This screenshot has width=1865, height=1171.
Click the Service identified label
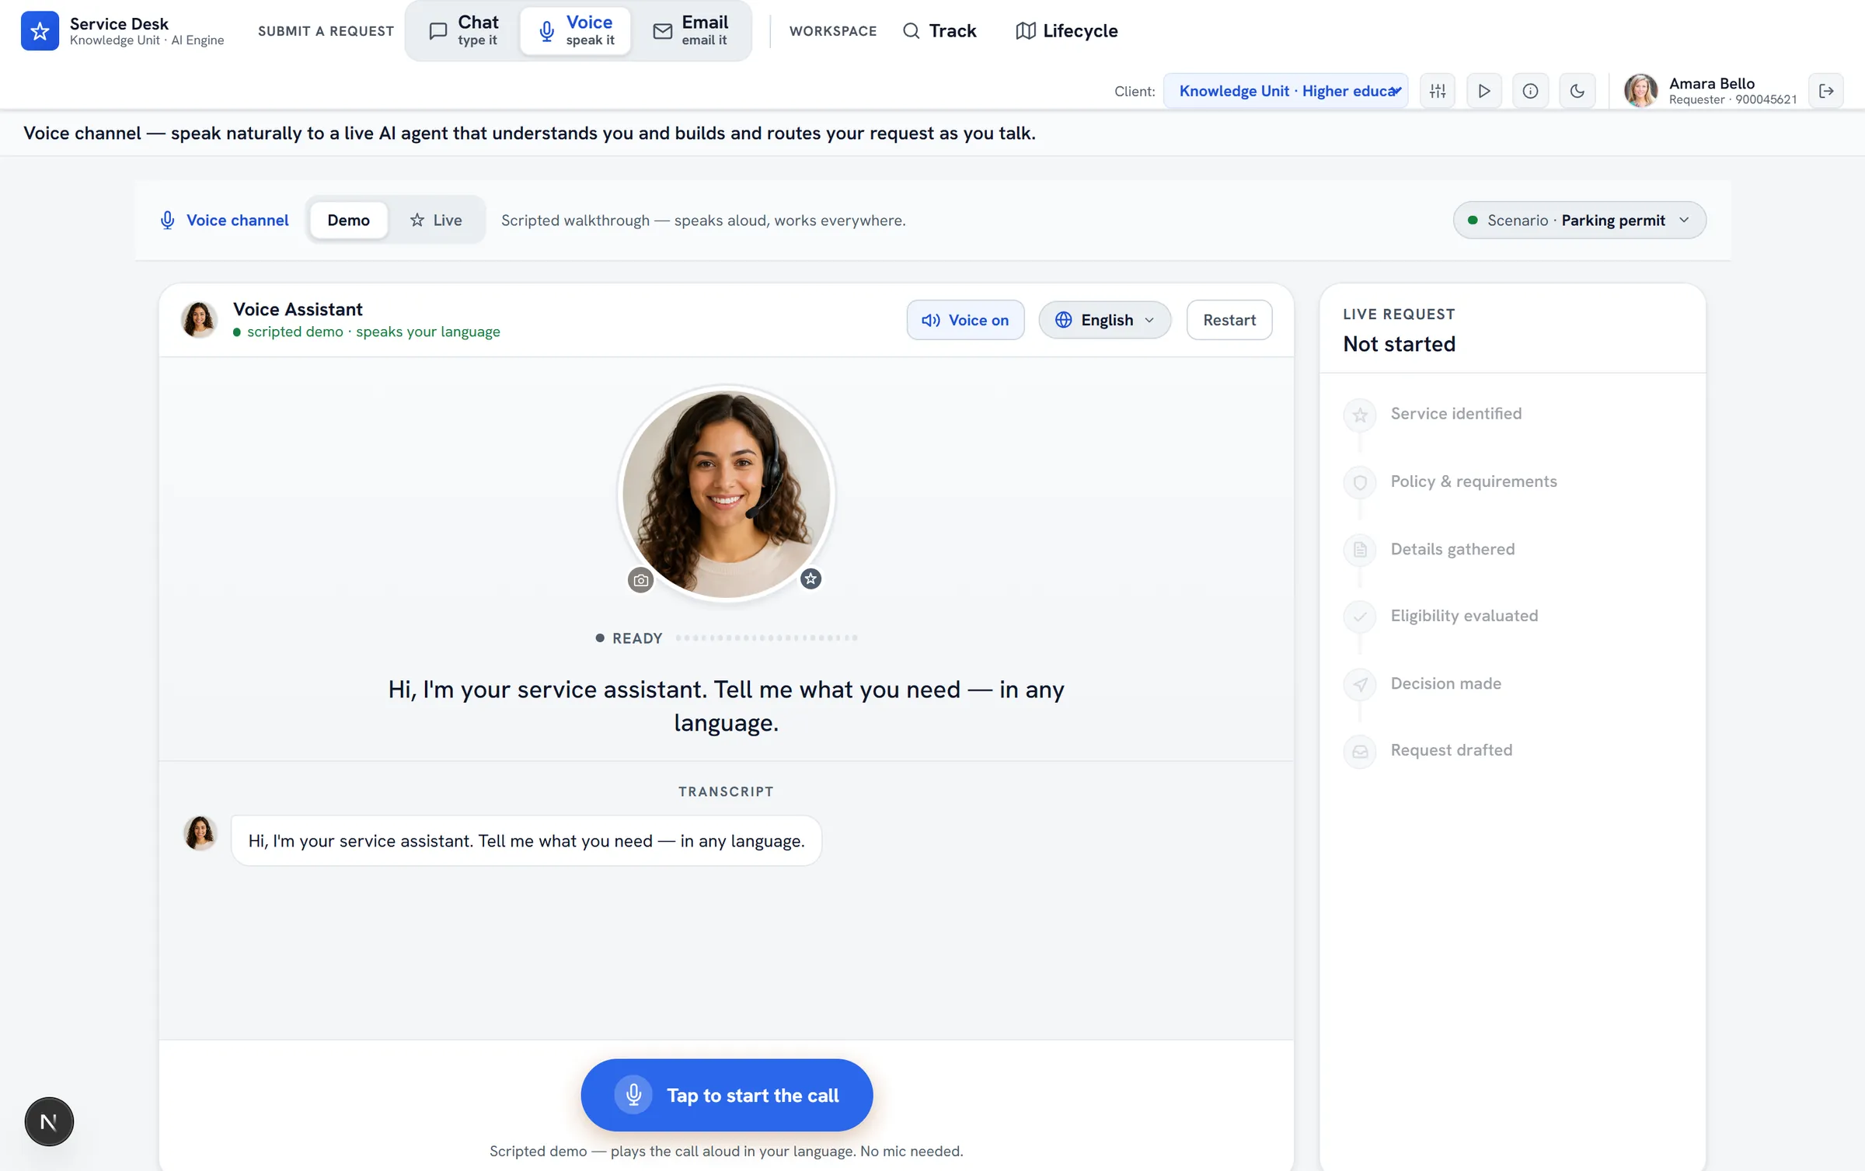1456,413
